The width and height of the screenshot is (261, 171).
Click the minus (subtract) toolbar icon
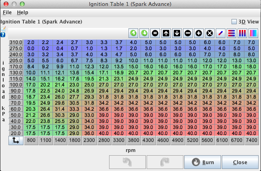[x=188, y=33]
